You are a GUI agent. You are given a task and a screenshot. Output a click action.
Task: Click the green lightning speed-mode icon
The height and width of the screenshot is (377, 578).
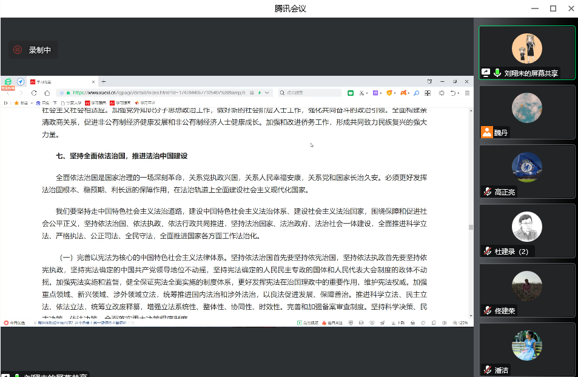point(260,93)
